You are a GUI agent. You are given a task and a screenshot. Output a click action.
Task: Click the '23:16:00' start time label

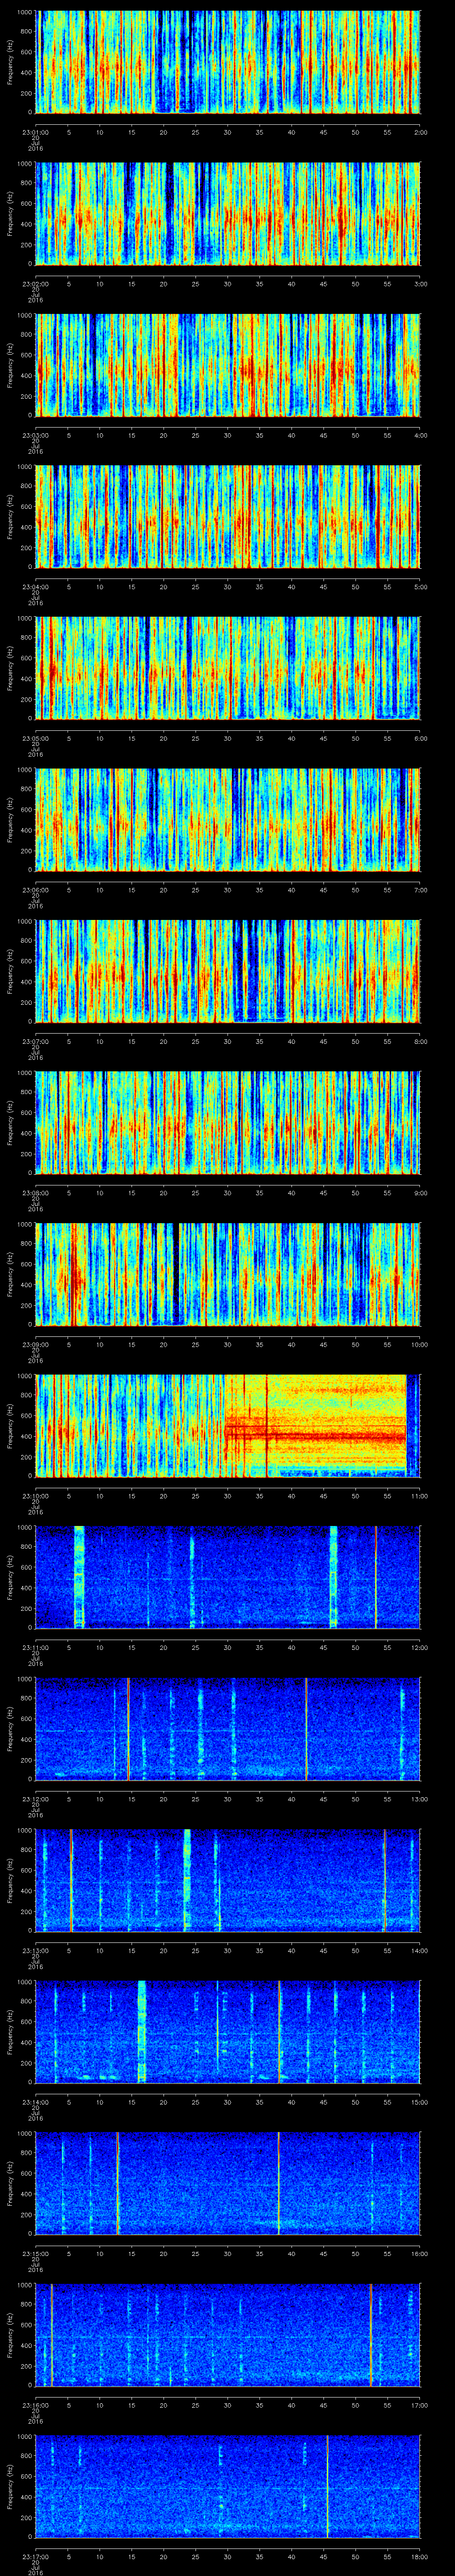[x=35, y=2404]
